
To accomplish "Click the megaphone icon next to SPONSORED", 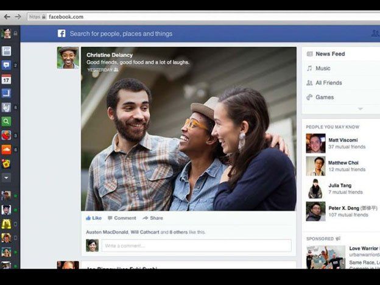I will coord(339,239).
